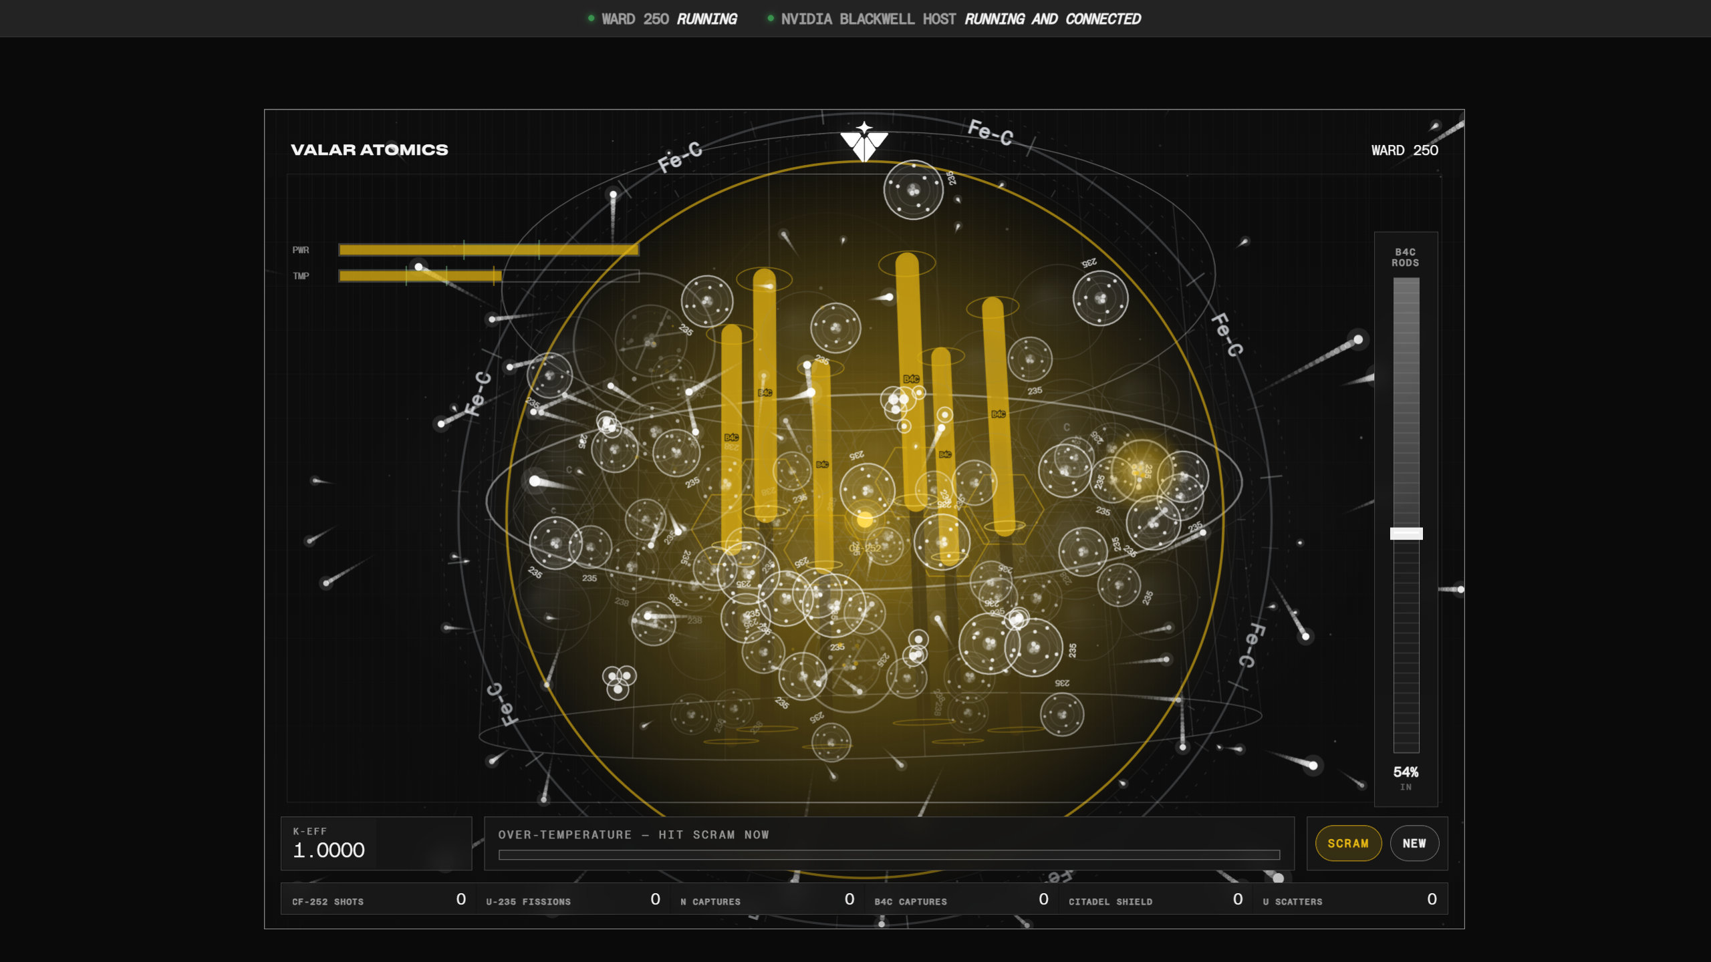This screenshot has width=1711, height=962.
Task: Click the B4C RODS label
Action: click(1406, 257)
